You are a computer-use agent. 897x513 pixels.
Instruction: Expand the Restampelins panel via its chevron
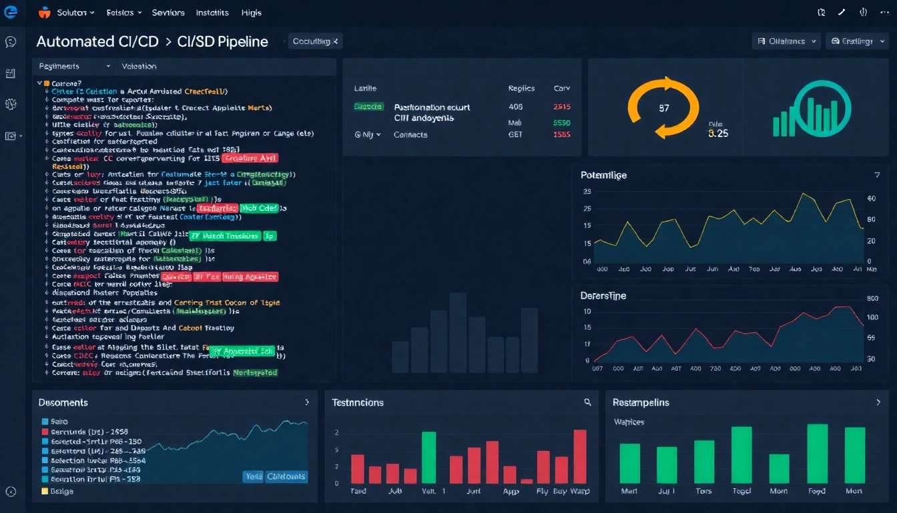(x=880, y=402)
